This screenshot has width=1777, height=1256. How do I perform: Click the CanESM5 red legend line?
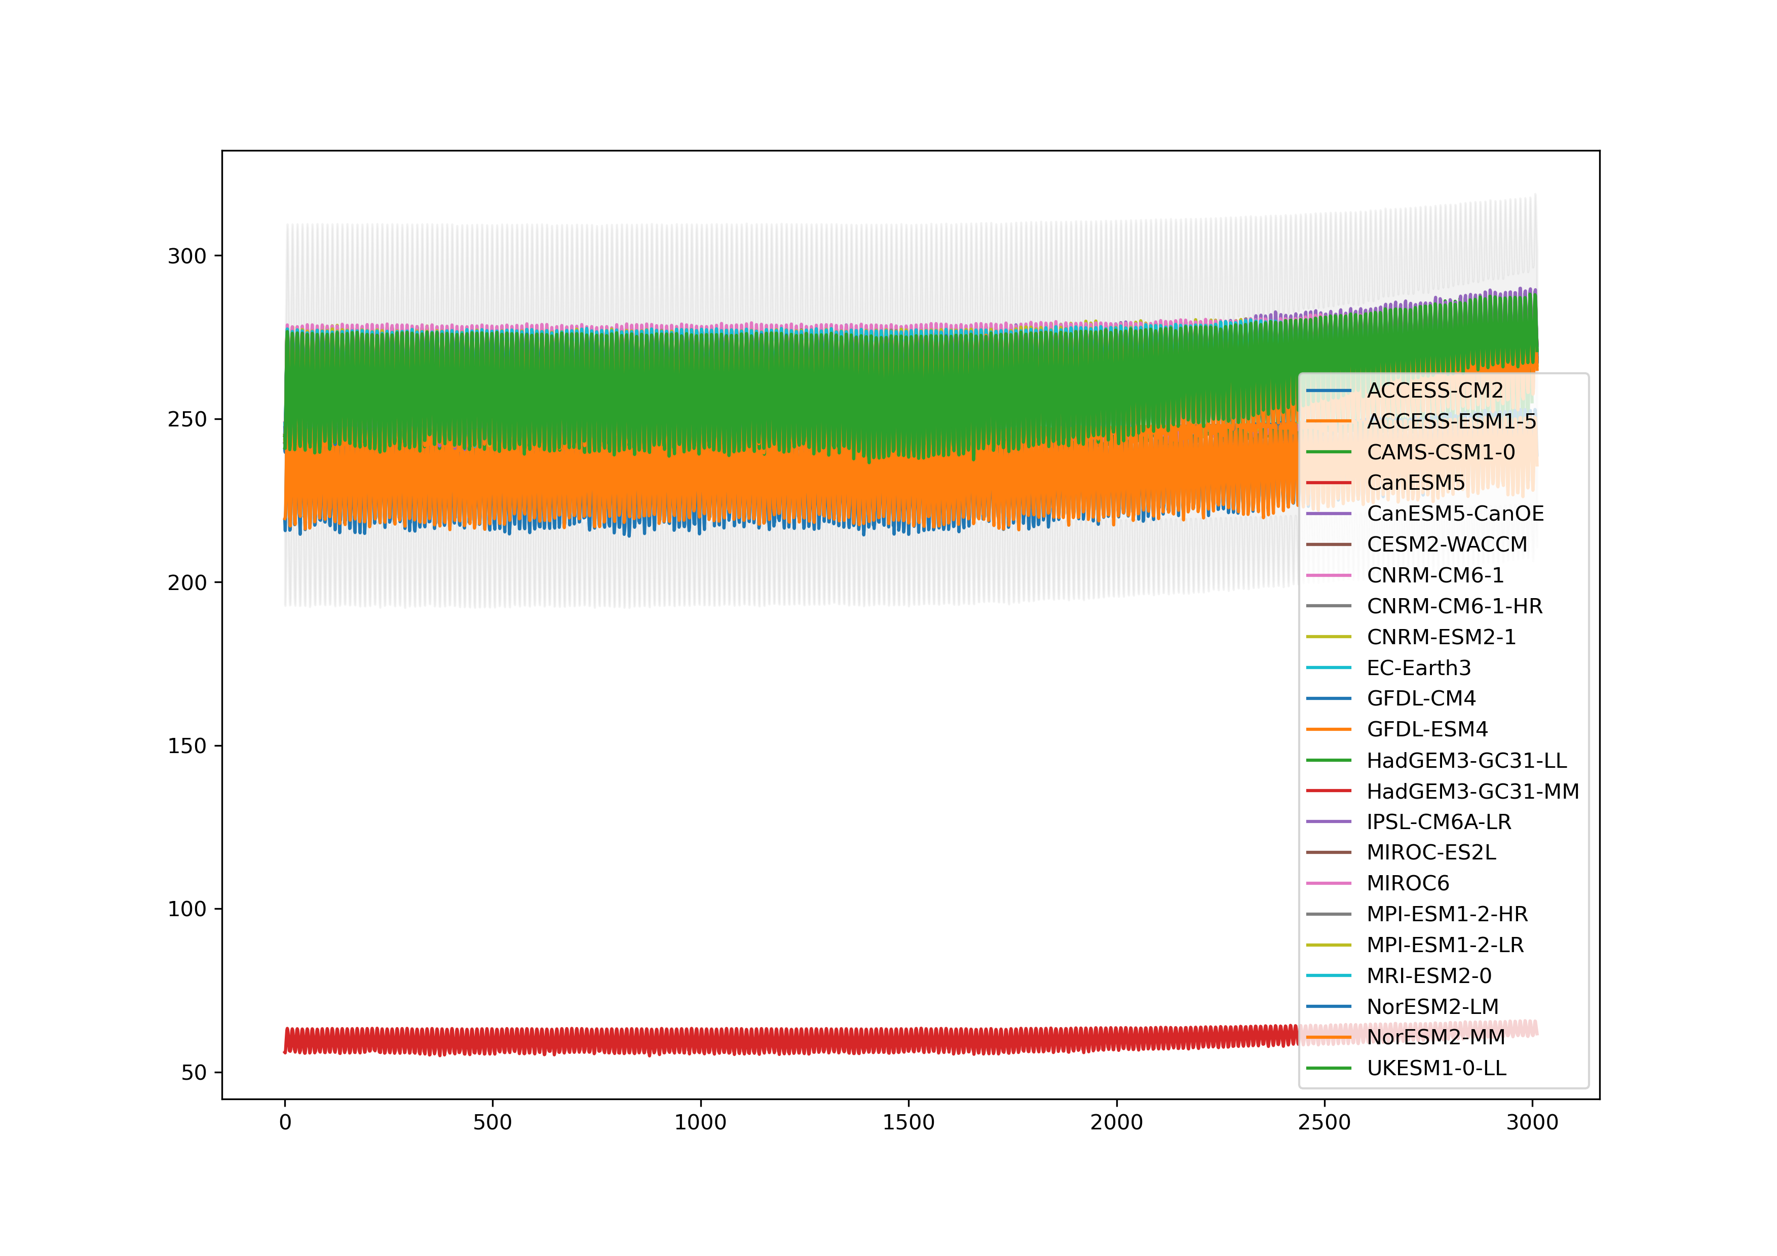1328,483
